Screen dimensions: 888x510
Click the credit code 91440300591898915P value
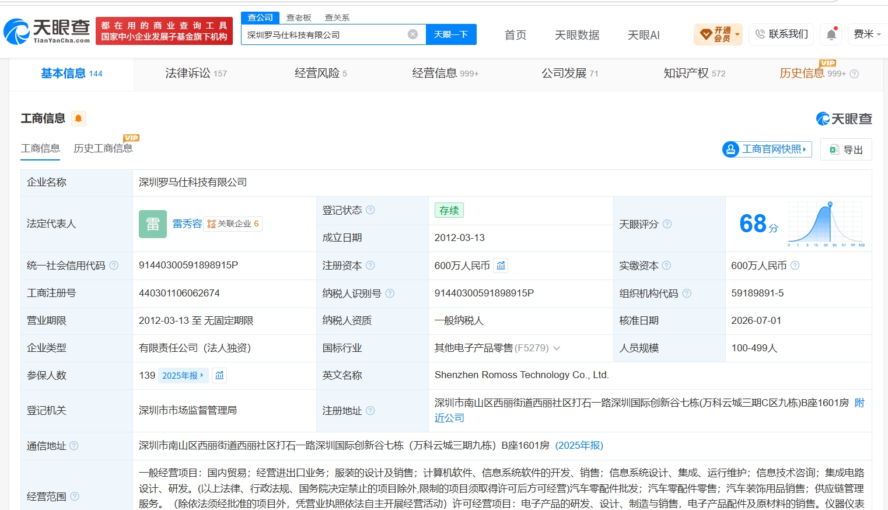(x=188, y=266)
